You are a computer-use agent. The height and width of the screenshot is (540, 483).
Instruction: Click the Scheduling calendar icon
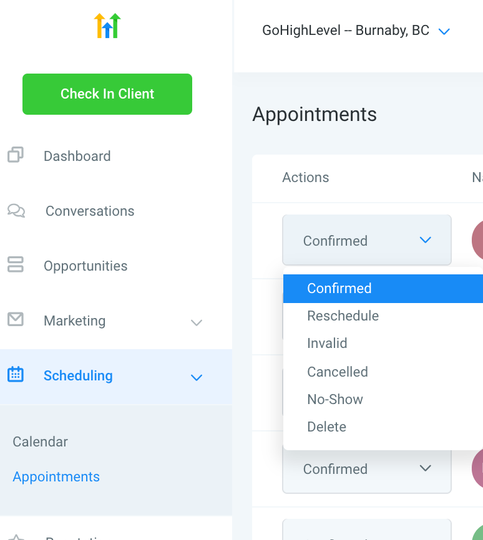[16, 374]
